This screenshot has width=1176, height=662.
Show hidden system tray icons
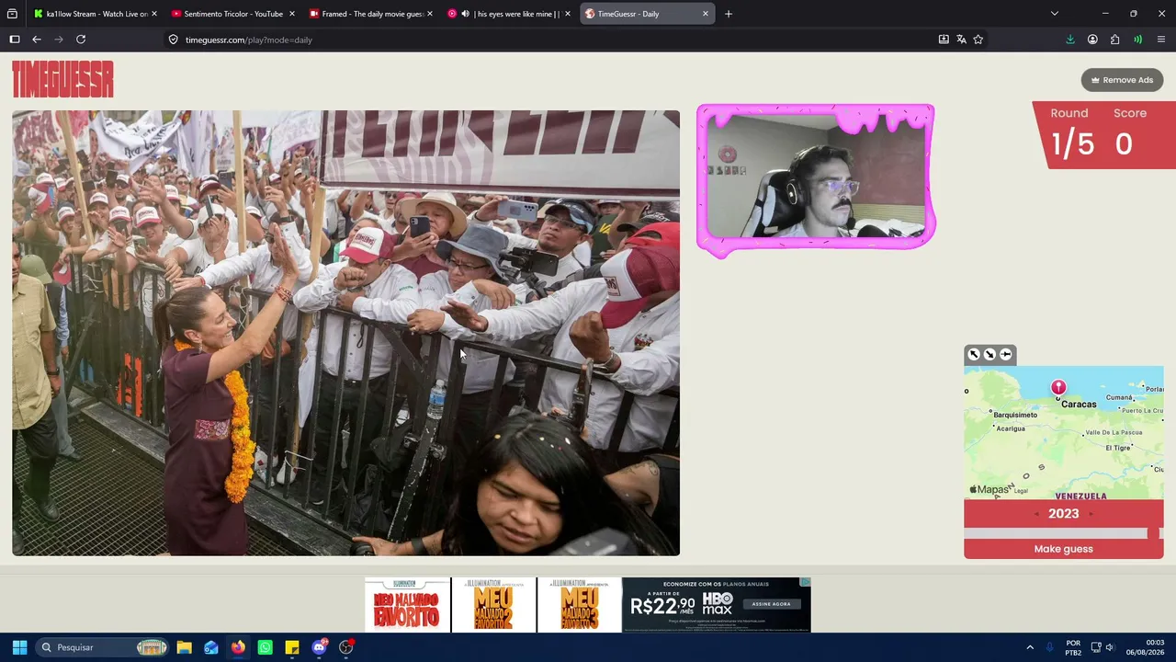tap(1030, 647)
